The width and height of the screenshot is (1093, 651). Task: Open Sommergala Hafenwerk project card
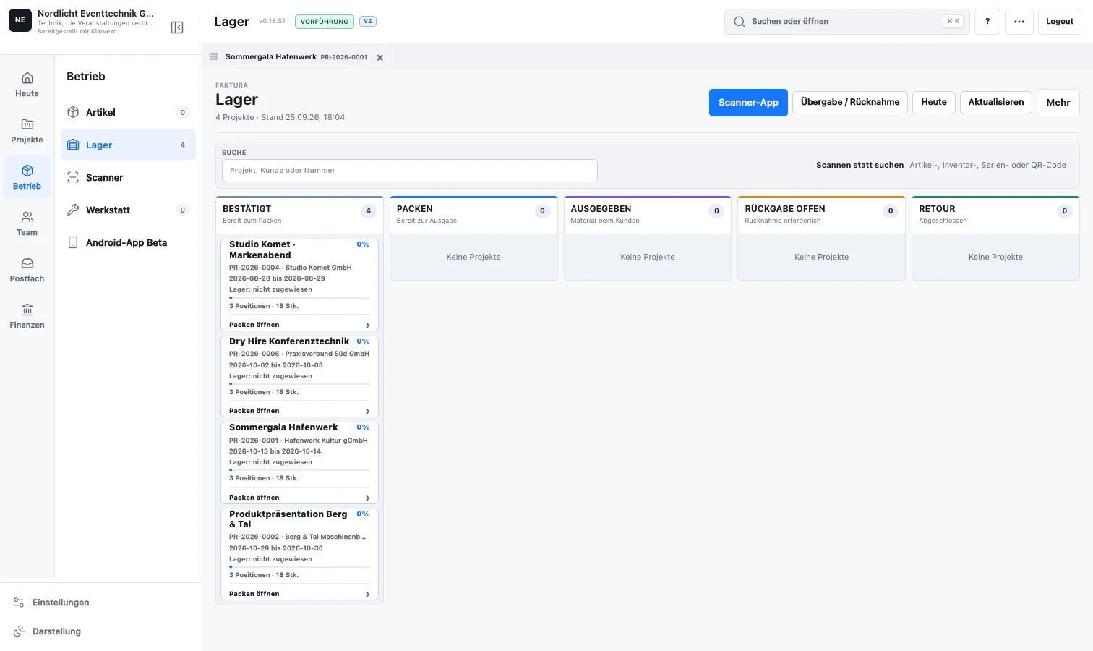click(x=299, y=463)
